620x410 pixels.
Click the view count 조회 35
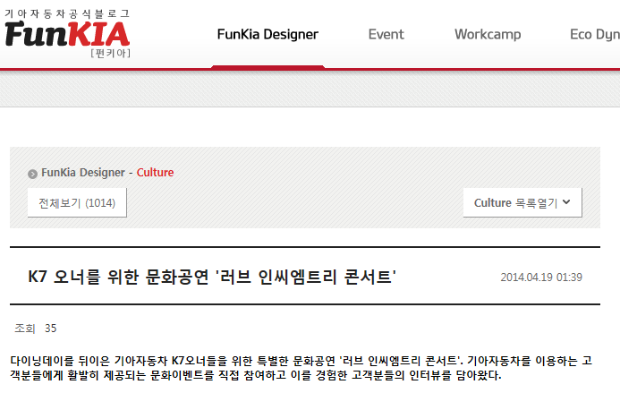coord(36,328)
